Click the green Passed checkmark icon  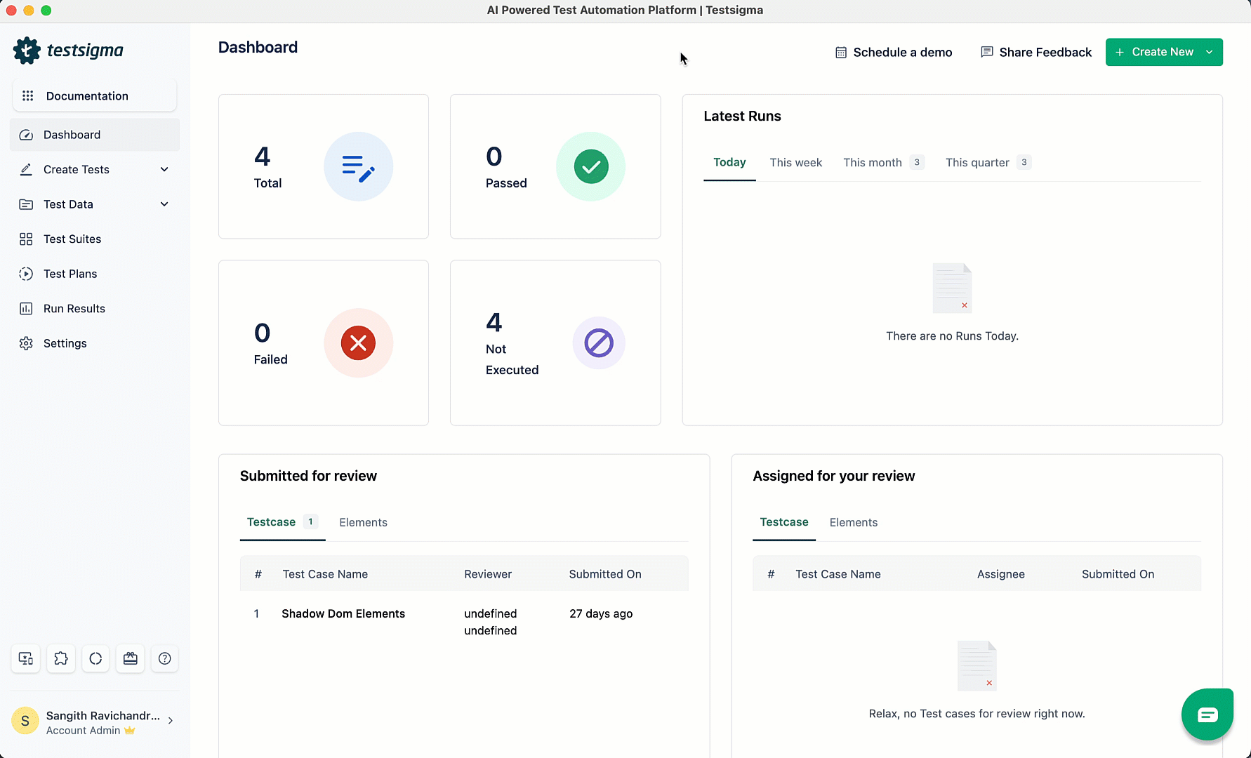coord(590,167)
